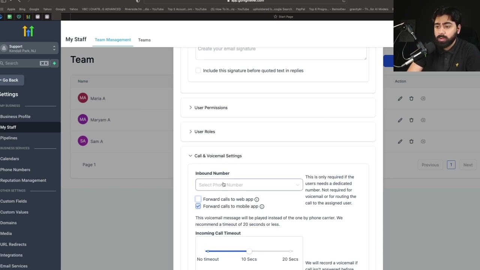Click info icon next to Forward calls to web app
Viewport: 480px width, 270px height.
(x=256, y=199)
